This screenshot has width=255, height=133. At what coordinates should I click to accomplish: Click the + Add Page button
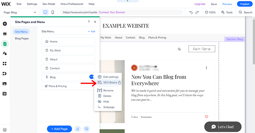tap(59, 129)
